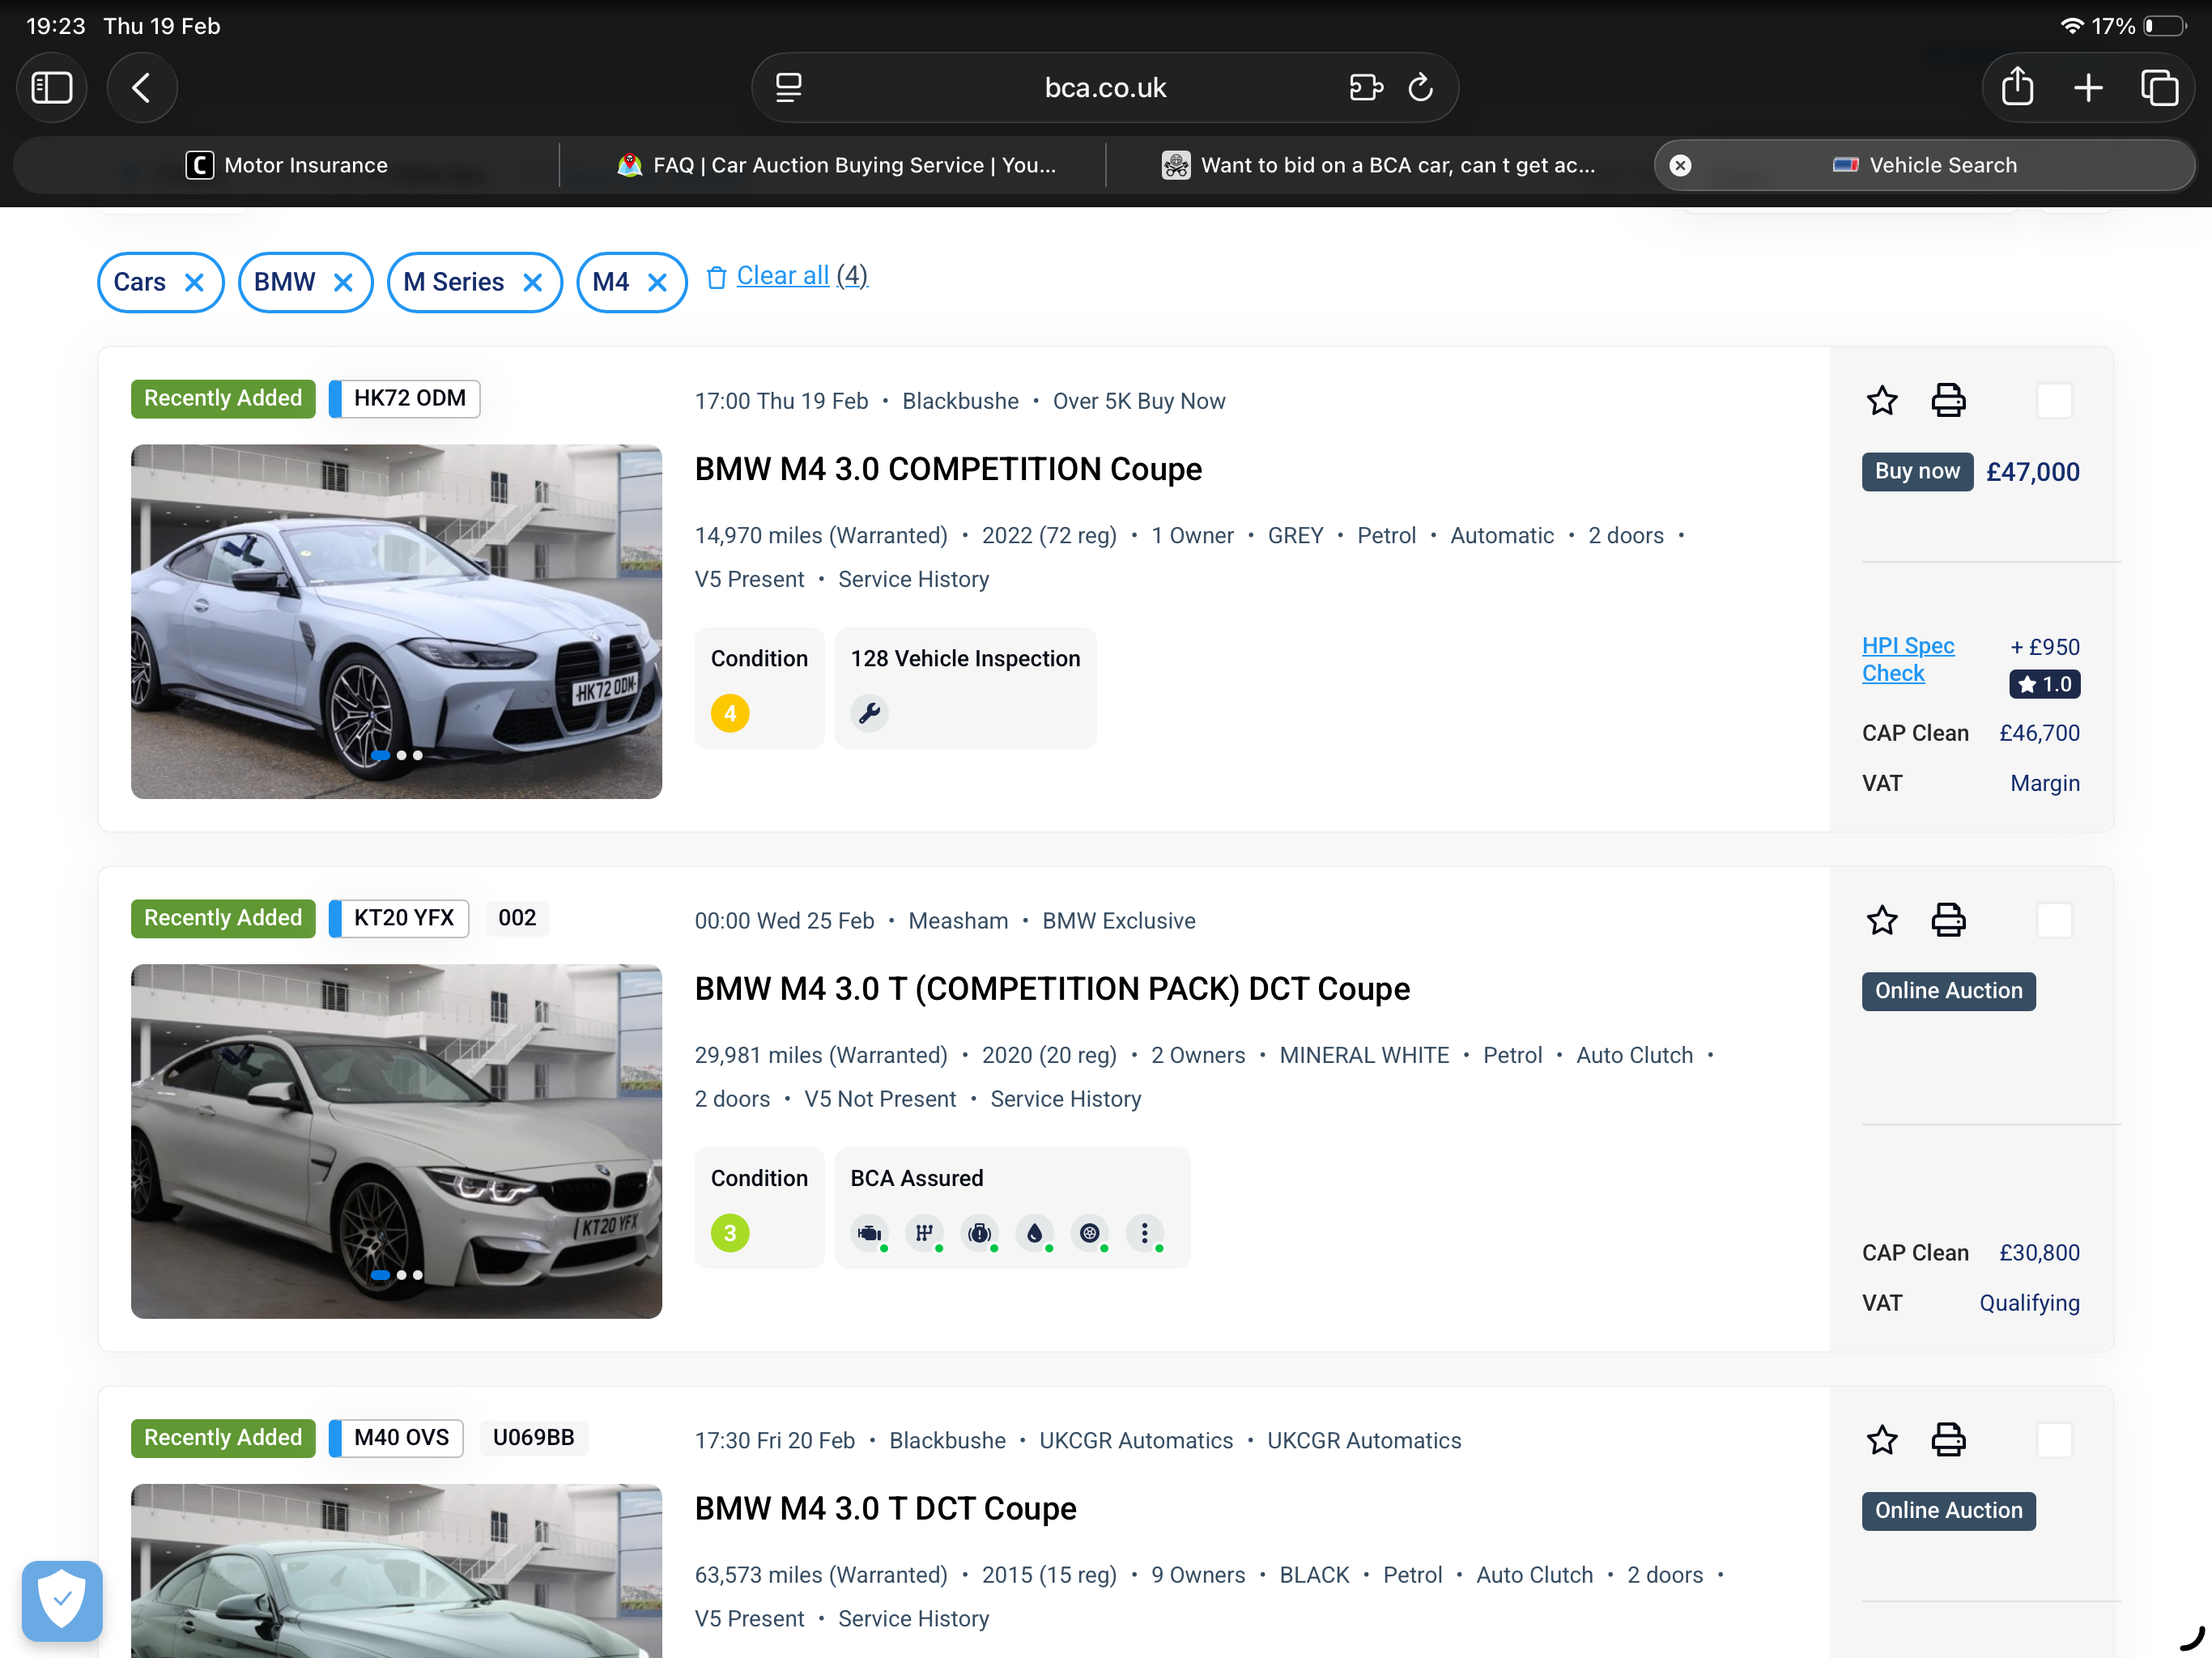The image size is (2212, 1658).
Task: Tick the checkbox for HK72 ODM listing
Action: click(2054, 401)
